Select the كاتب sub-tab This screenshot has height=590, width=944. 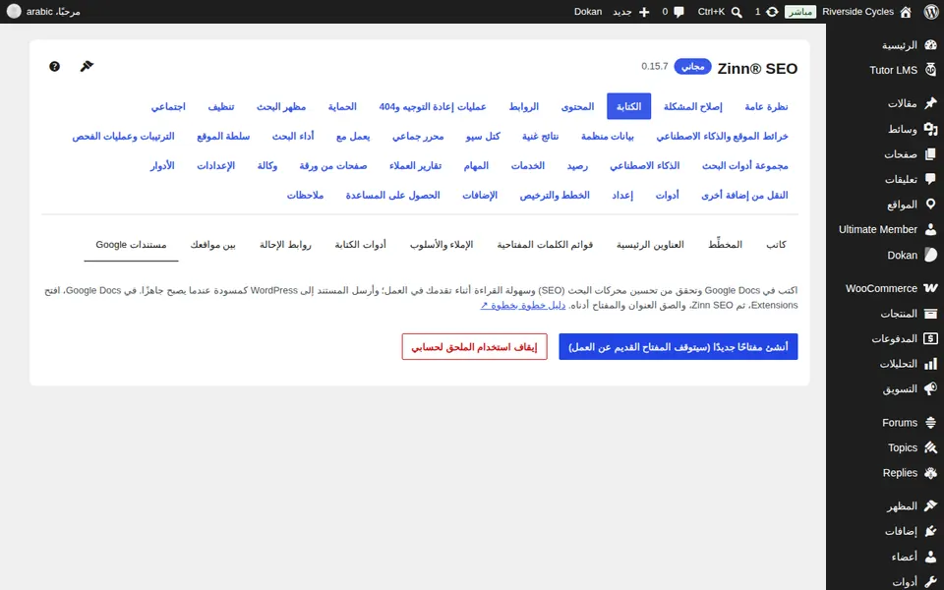776,245
